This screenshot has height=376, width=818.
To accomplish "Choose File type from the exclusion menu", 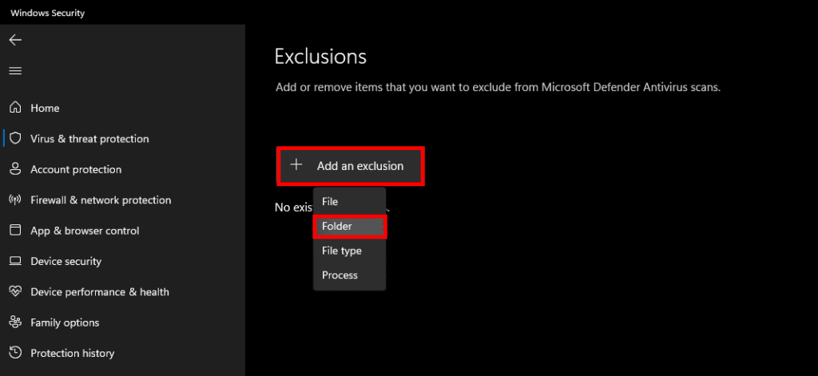I will click(350, 251).
